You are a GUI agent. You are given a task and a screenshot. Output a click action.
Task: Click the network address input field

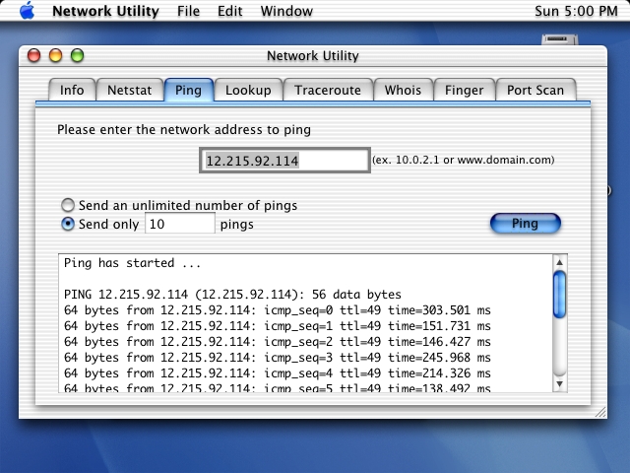284,161
